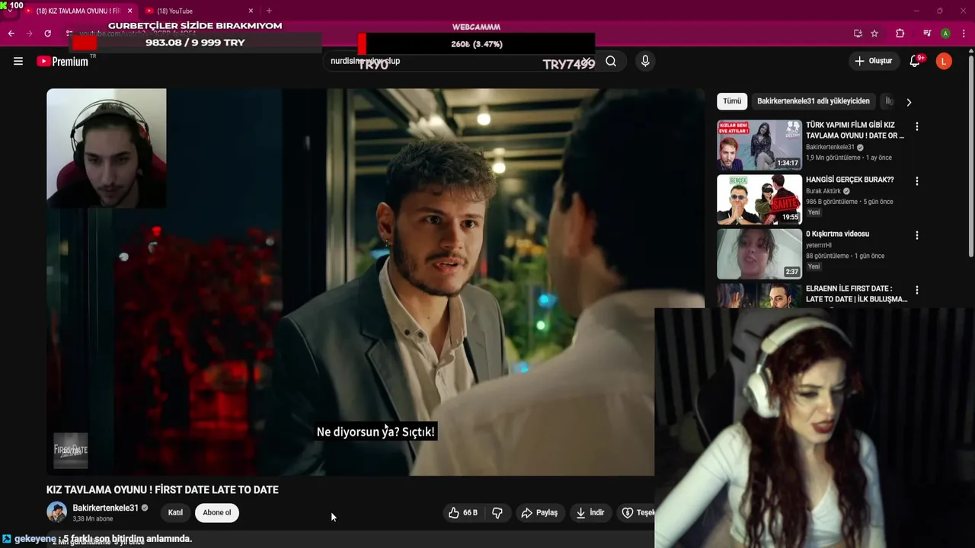Open a new browser tab

(269, 11)
